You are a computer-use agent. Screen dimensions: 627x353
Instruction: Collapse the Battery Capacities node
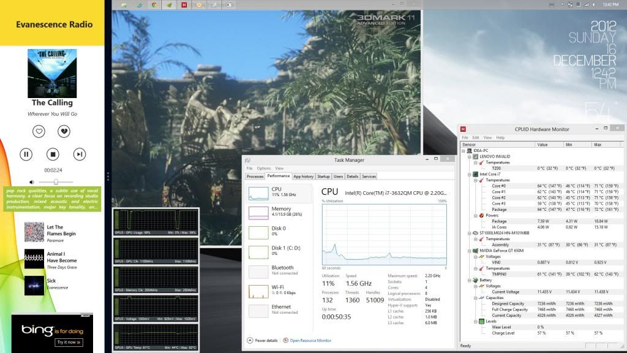click(475, 298)
